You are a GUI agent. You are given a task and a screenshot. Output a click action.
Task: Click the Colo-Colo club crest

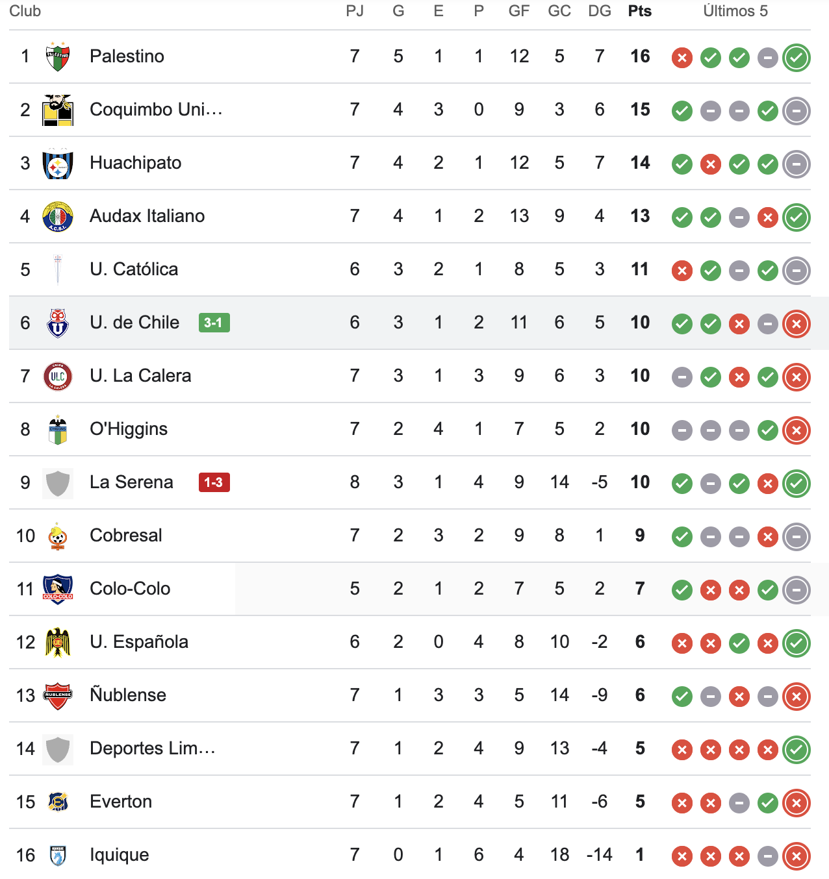pos(58,589)
